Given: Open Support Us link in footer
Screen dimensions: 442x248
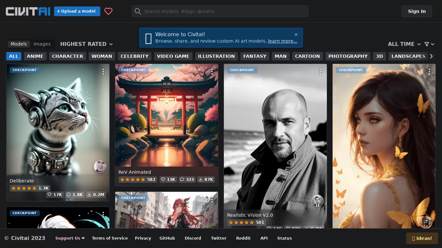Looking at the screenshot, I should [x=70, y=238].
